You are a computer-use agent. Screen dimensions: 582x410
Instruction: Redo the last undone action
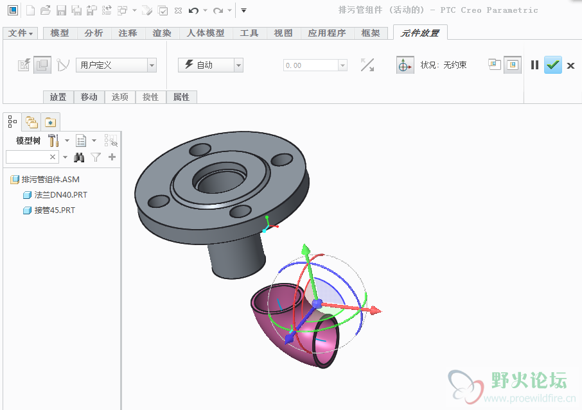pos(218,10)
